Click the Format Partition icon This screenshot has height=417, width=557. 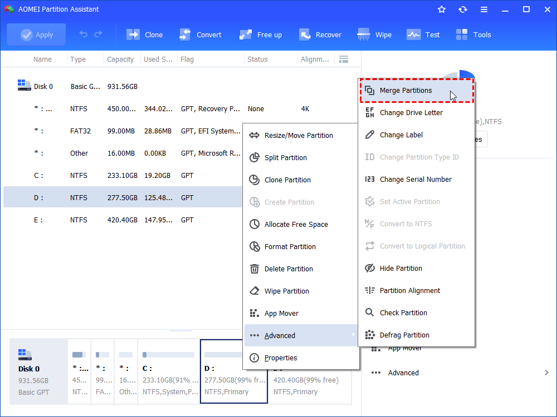tap(255, 246)
